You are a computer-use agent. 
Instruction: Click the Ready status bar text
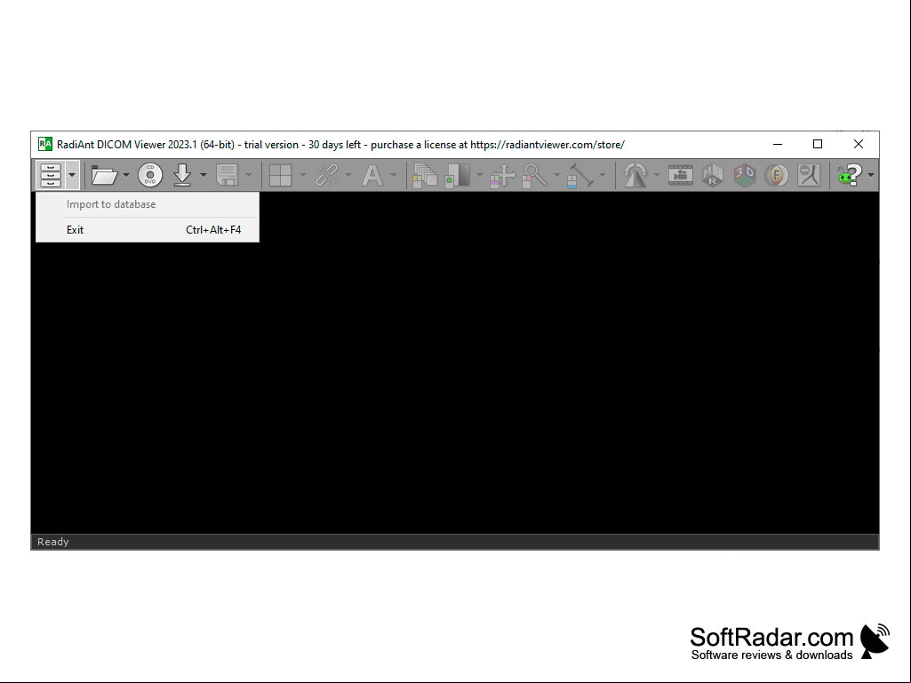coord(52,542)
